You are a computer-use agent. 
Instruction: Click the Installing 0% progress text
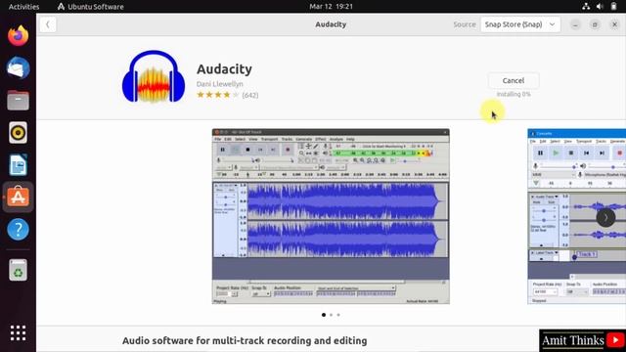point(514,94)
